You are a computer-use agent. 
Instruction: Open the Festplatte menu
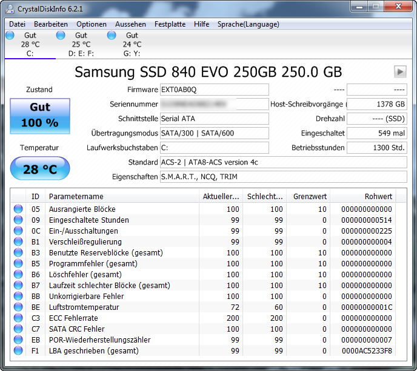(170, 24)
